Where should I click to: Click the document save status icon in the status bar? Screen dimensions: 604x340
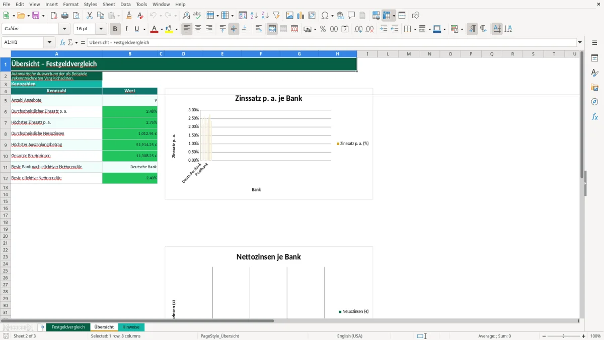6,336
